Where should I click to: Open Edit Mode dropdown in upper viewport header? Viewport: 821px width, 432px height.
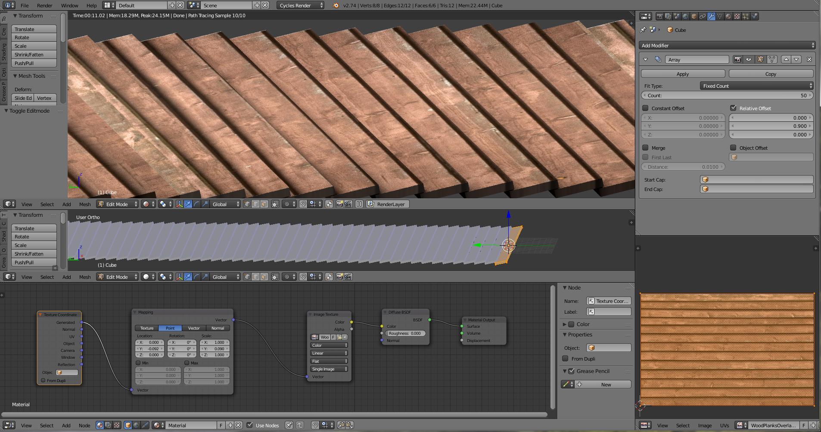point(117,204)
